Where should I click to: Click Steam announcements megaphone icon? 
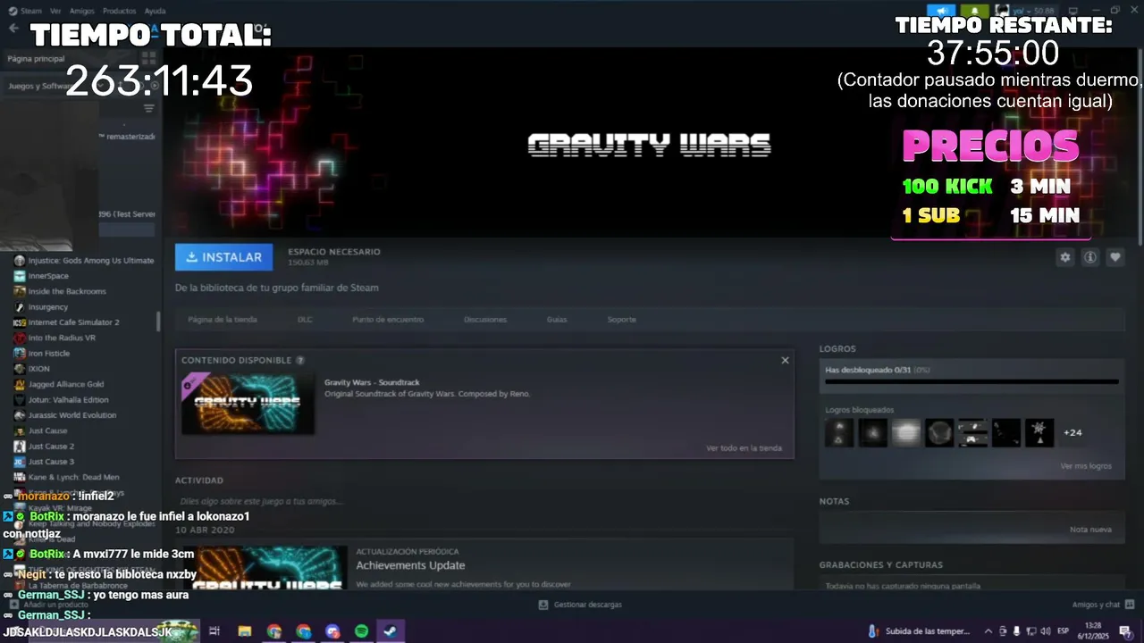coord(941,11)
